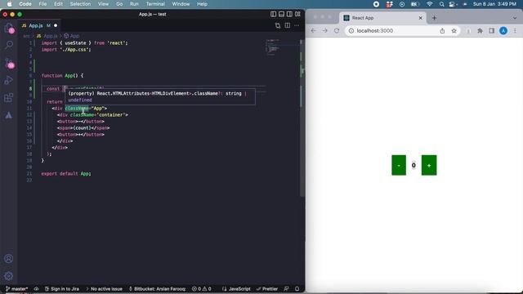Open a new browser tab
This screenshot has width=523, height=294.
coord(434,18)
